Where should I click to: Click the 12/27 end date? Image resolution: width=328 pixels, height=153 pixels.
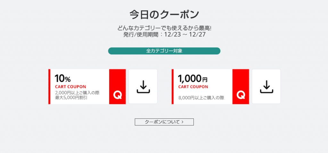tap(197, 34)
